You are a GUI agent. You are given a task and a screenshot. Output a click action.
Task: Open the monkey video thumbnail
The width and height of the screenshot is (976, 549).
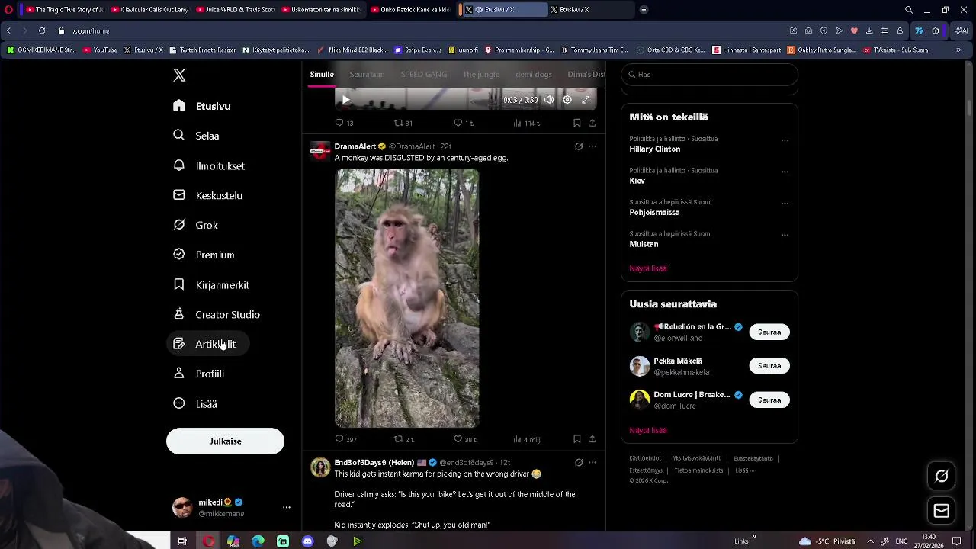407,298
